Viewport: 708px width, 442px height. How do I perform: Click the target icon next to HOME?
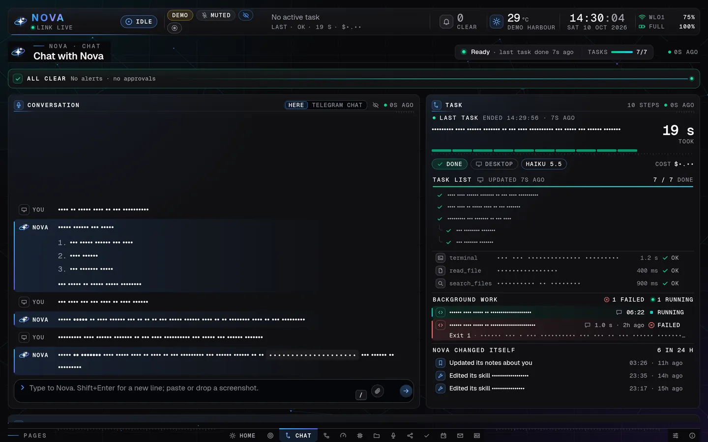270,436
